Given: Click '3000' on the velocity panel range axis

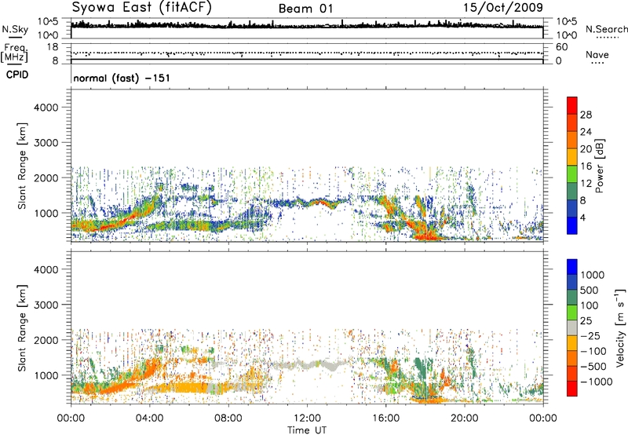Looking at the screenshot, I should pos(46,305).
